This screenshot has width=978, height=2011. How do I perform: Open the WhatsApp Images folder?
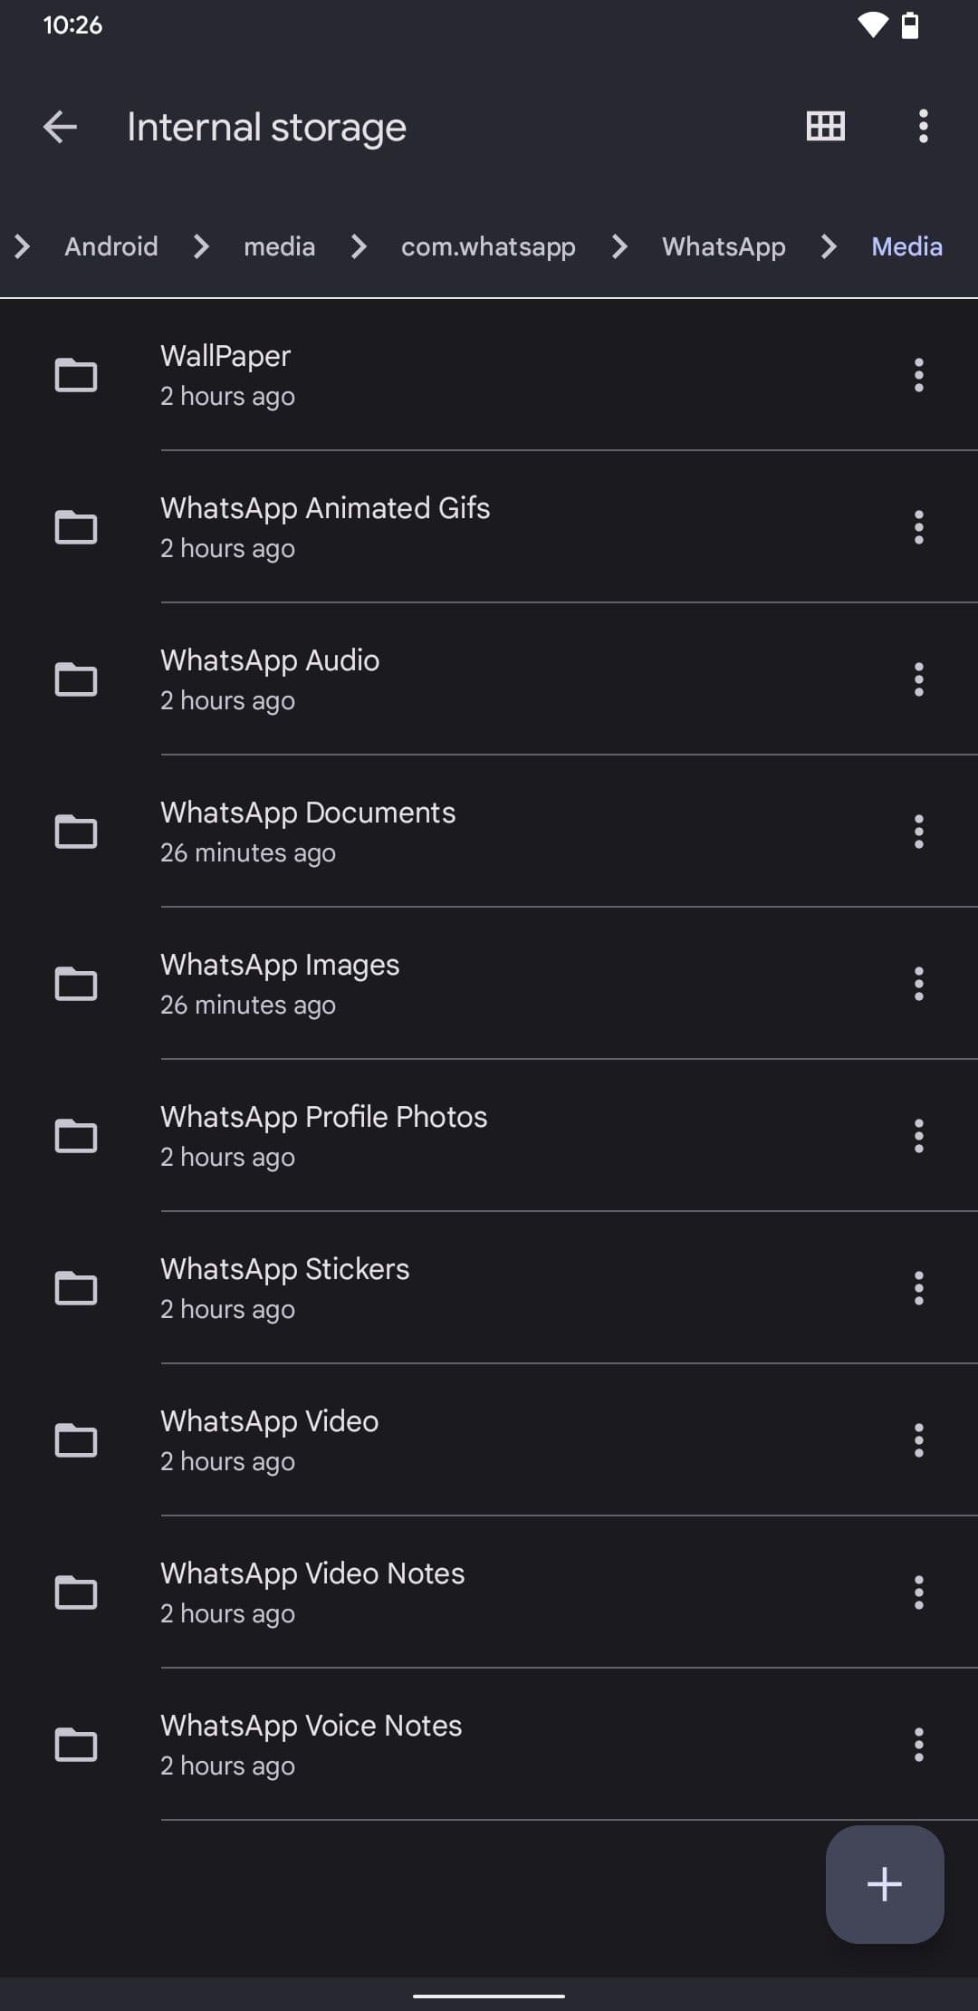point(280,983)
